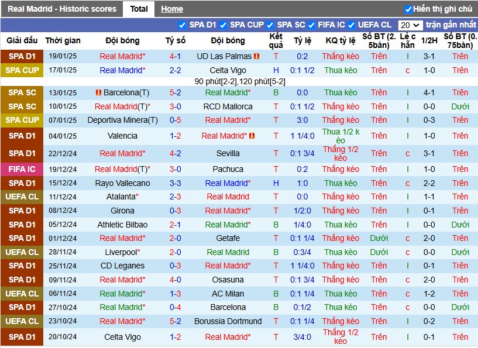Click Kết quả column header
This screenshot has width=478, height=348.
click(x=276, y=40)
